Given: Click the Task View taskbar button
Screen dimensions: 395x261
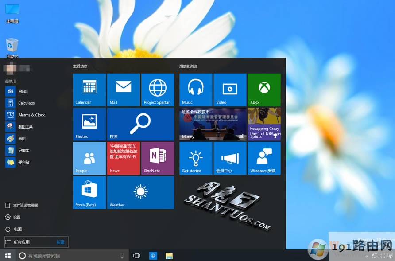Looking at the screenshot, I should 137,256.
